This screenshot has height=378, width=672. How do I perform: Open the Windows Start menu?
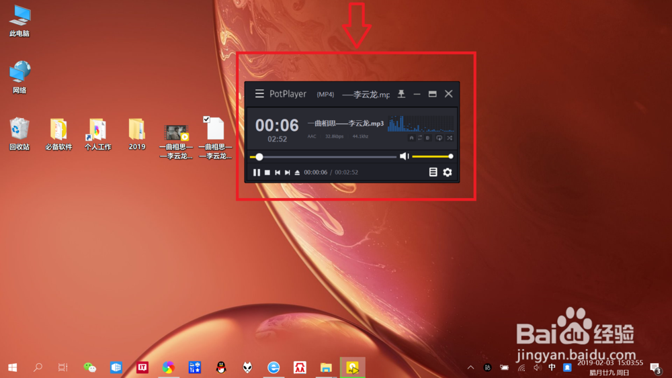point(12,367)
